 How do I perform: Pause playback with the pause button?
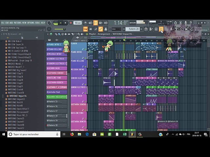(60, 23)
